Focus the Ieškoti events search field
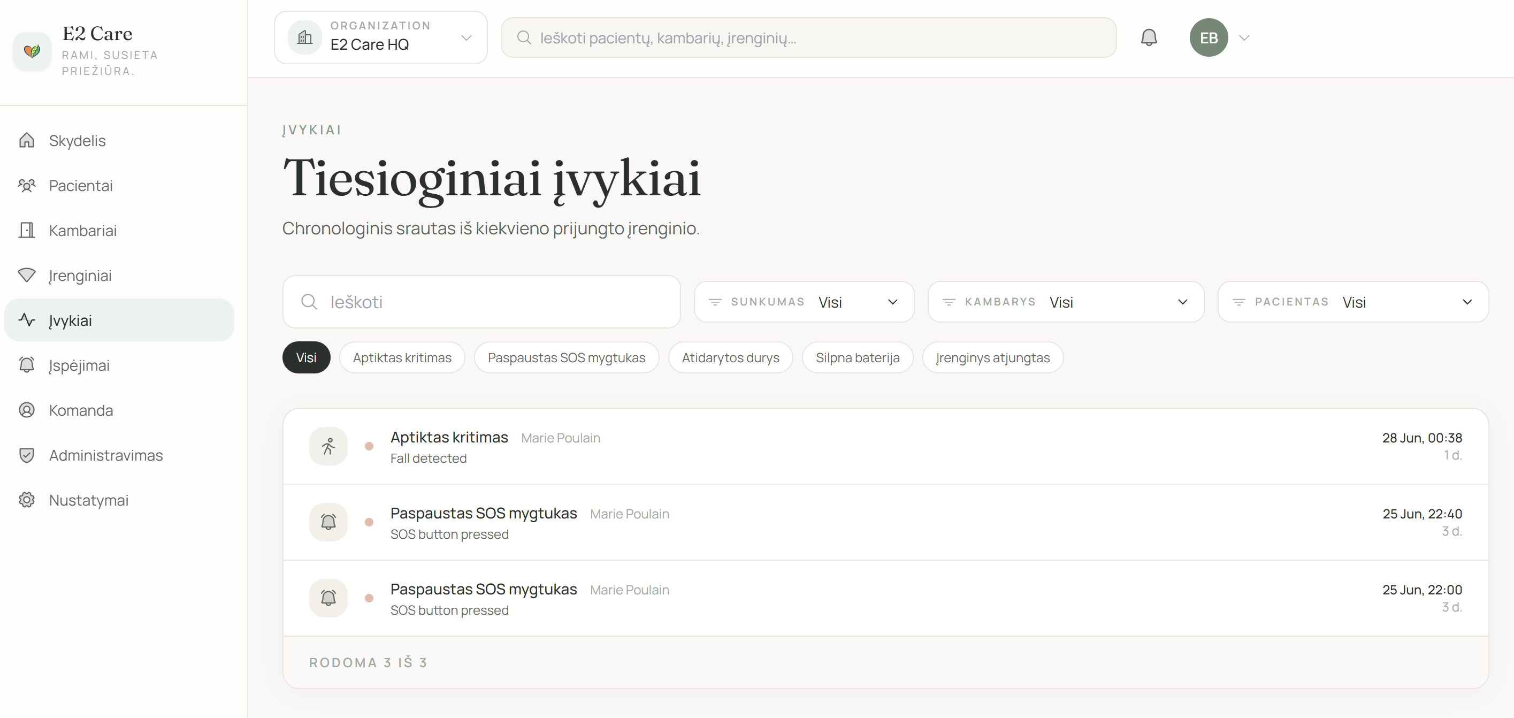Image resolution: width=1514 pixels, height=718 pixels. click(x=481, y=302)
